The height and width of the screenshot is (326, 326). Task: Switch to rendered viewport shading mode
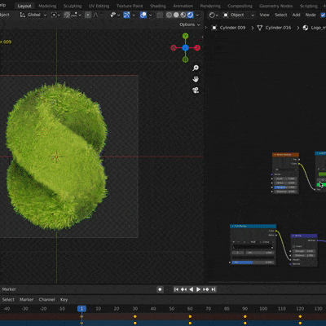(191, 15)
